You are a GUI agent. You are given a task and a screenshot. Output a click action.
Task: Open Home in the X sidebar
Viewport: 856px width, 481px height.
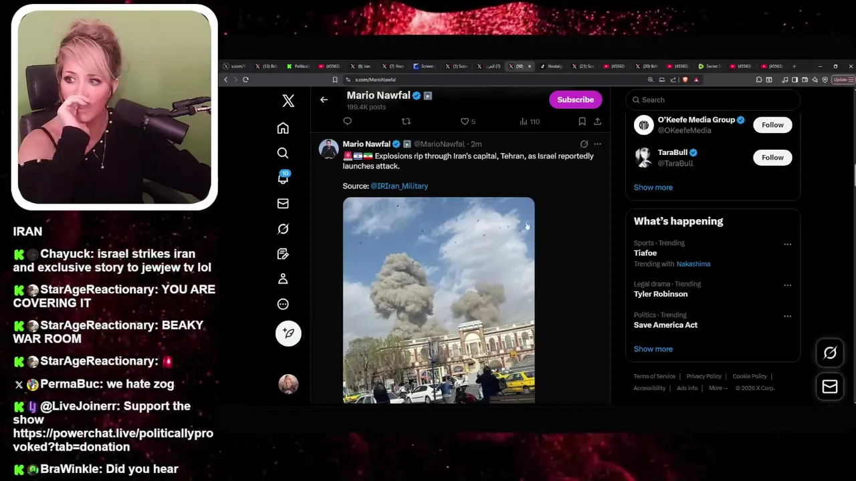(283, 128)
